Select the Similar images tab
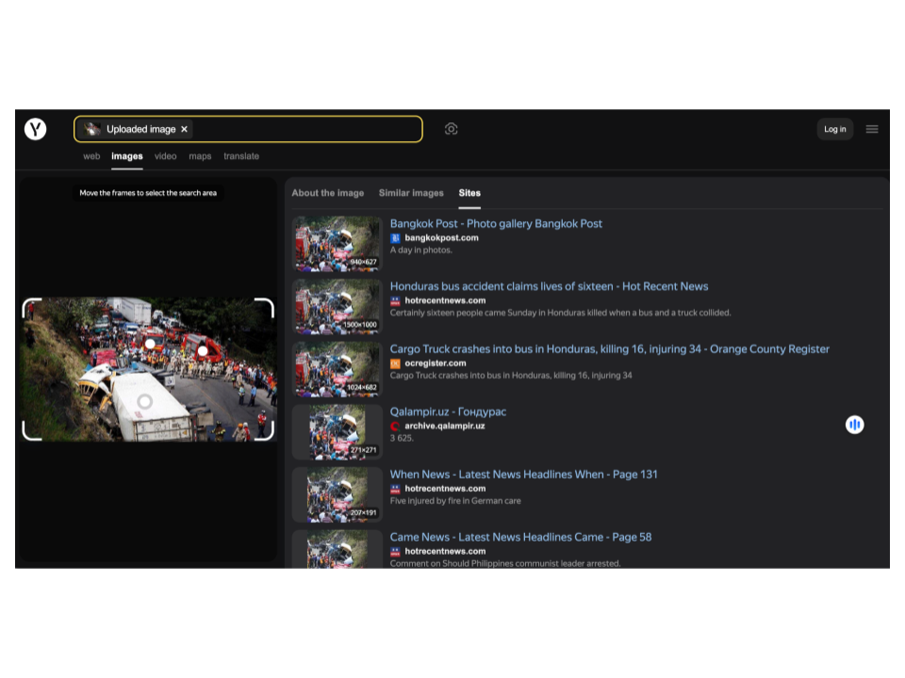905x678 pixels. tap(411, 193)
